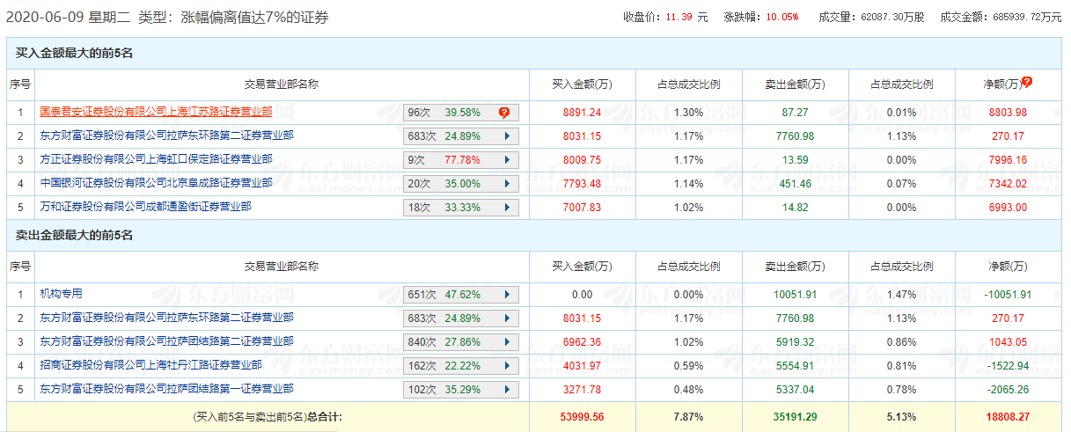This screenshot has width=1071, height=432.
Task: Click 卖出金额最大的前5名 section header
Action: point(74,236)
